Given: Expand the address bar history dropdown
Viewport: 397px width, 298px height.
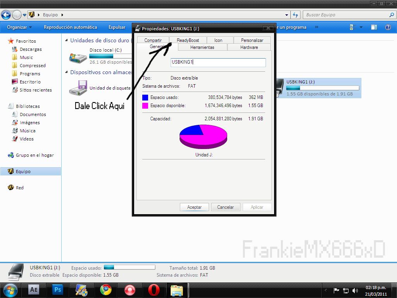Looking at the screenshot, I should [x=287, y=15].
